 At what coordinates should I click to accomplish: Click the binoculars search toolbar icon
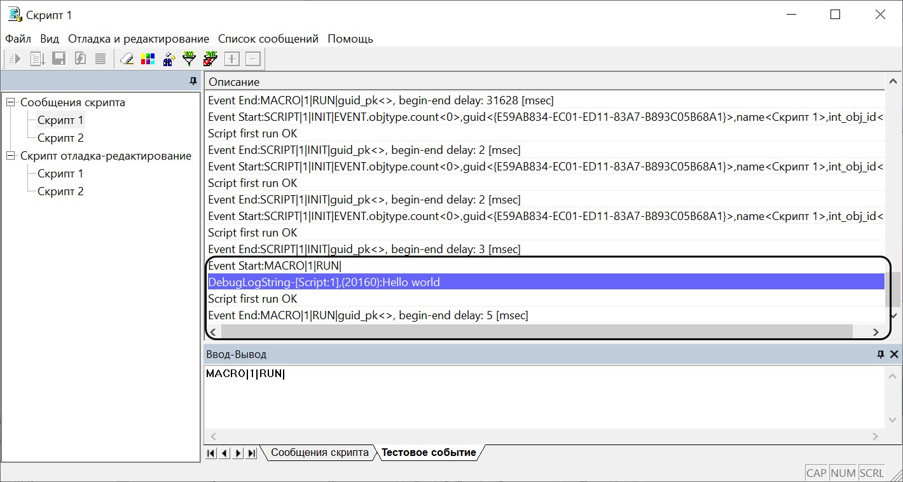point(169,59)
